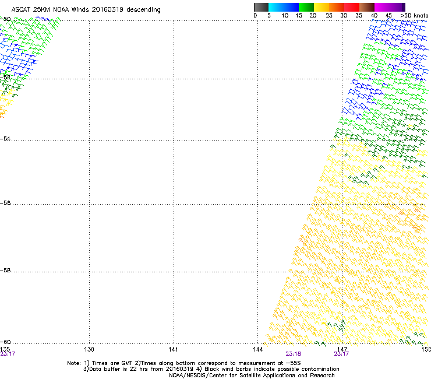
Task: Click the magenta-purple 40-50 knots color segment
Action: click(x=390, y=7)
